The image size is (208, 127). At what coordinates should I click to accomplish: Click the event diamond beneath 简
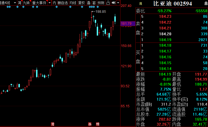click(17, 7)
